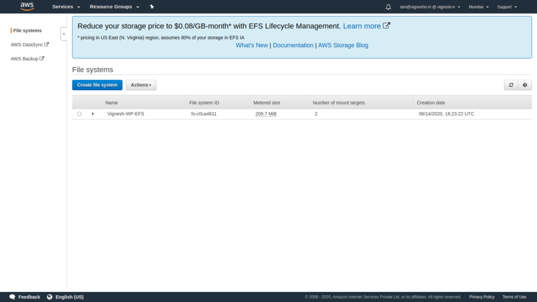Select the Vignesh-WP-EFS radio button
The image size is (537, 302).
tap(80, 114)
